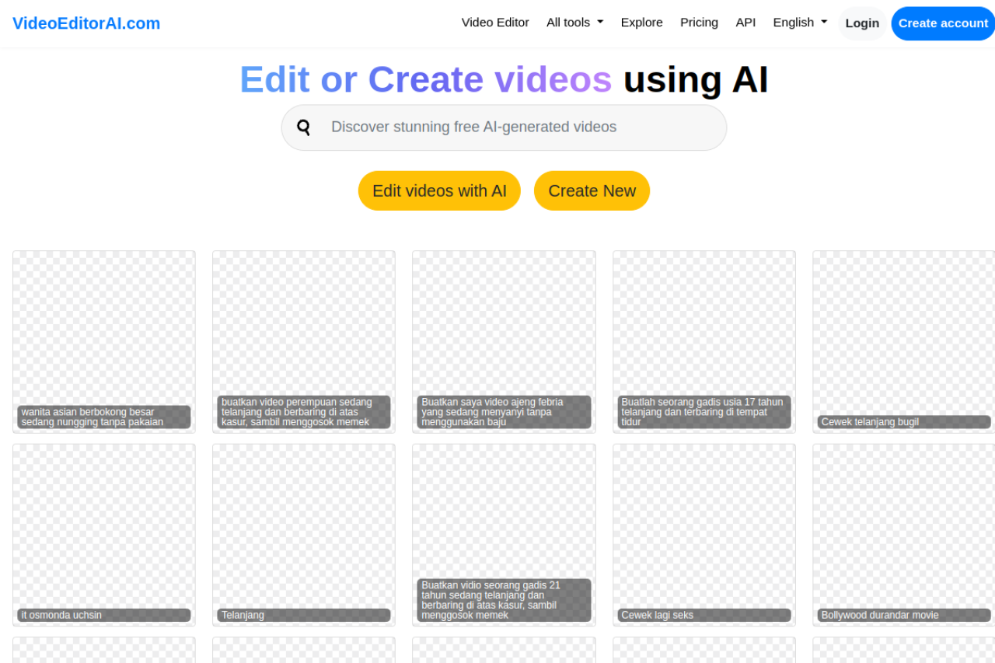Click the Login button

(862, 23)
